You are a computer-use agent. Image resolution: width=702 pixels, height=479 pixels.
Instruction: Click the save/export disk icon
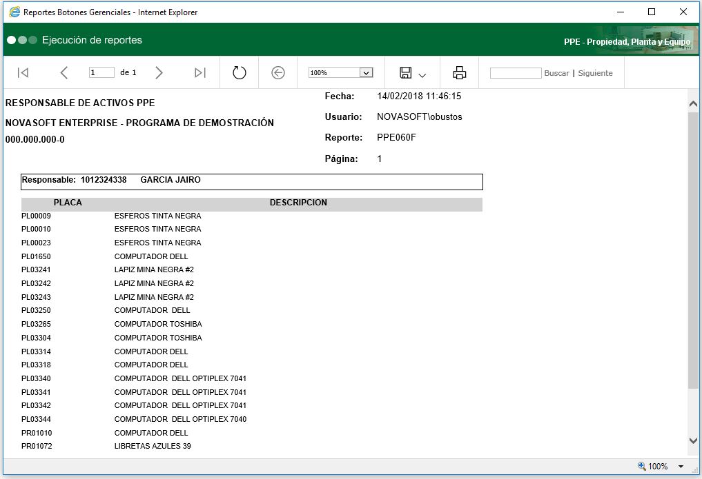[406, 72]
